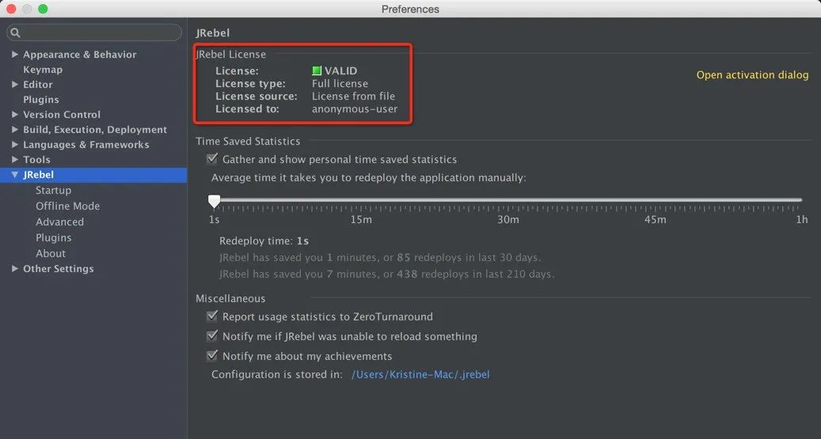Click Open activation dialog link
This screenshot has height=439, width=821.
pyautogui.click(x=752, y=75)
